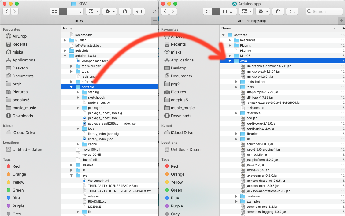Open AirDrop in IoTW window sidebar

(x=19, y=36)
